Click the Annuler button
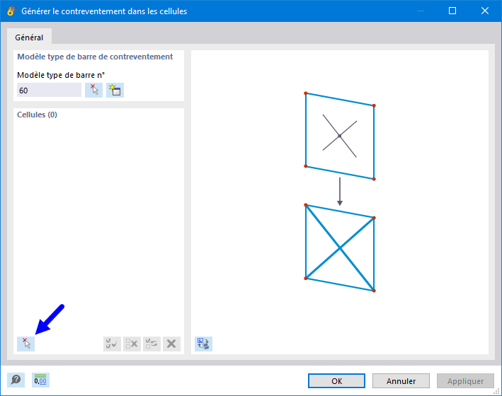Viewport: 502px width, 396px height. point(401,380)
